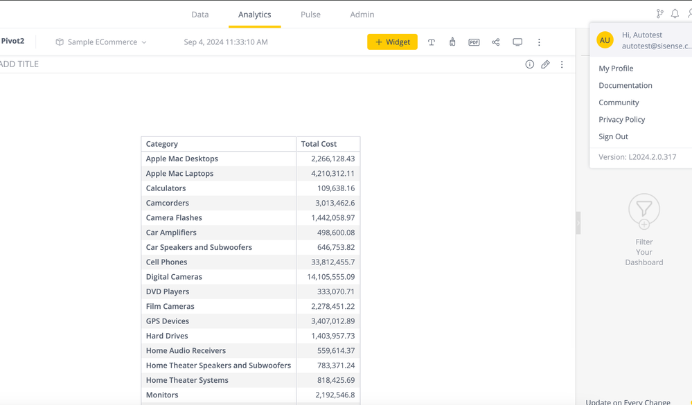Screen dimensions: 692x405
Task: Select Sign Out from the user menu
Action: pyautogui.click(x=613, y=136)
